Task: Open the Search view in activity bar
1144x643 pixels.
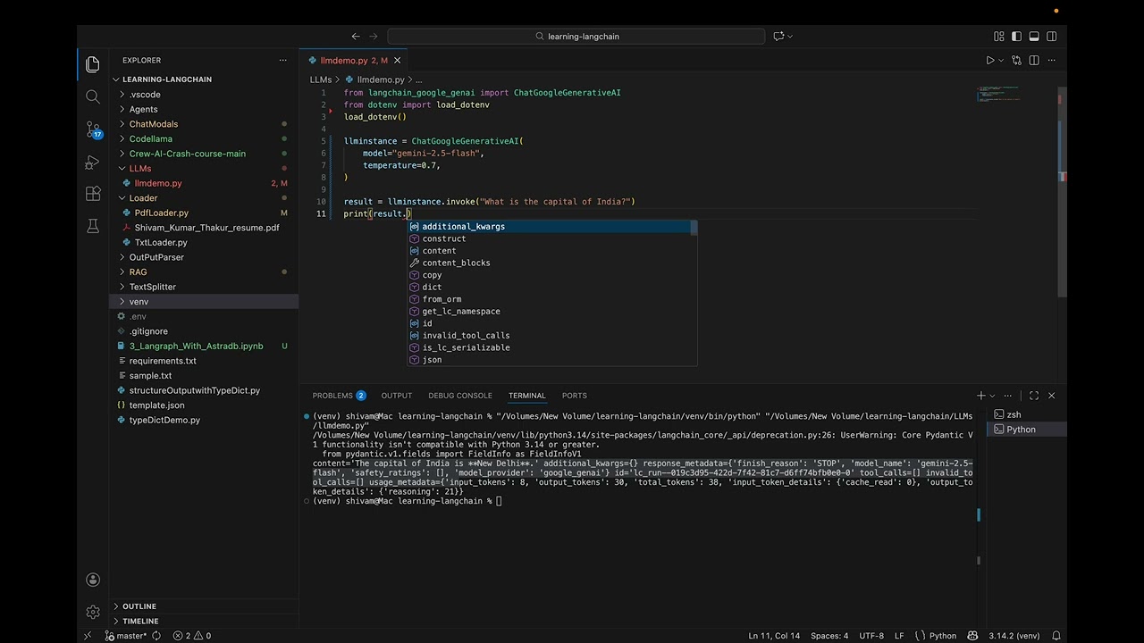Action: (x=93, y=96)
